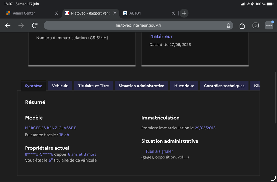Click the Immatriculation heading
This screenshot has height=182, width=277.
tap(160, 118)
